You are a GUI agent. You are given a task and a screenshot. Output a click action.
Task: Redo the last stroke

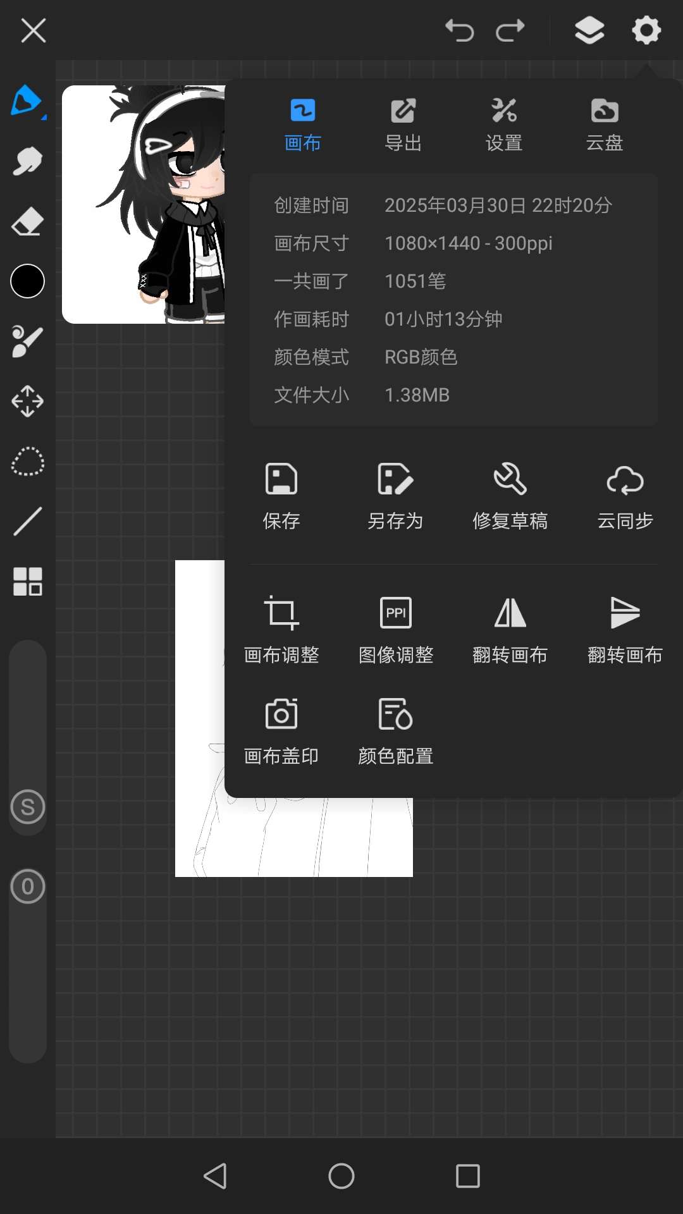(510, 30)
